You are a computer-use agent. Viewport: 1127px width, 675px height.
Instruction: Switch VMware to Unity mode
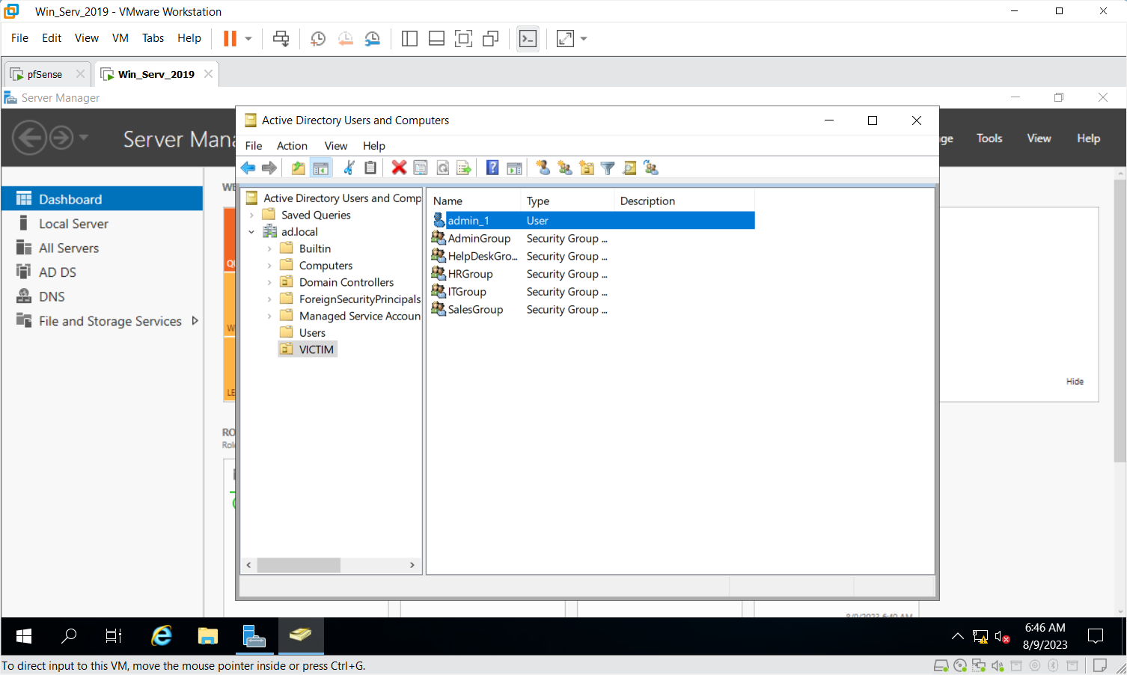click(x=491, y=38)
